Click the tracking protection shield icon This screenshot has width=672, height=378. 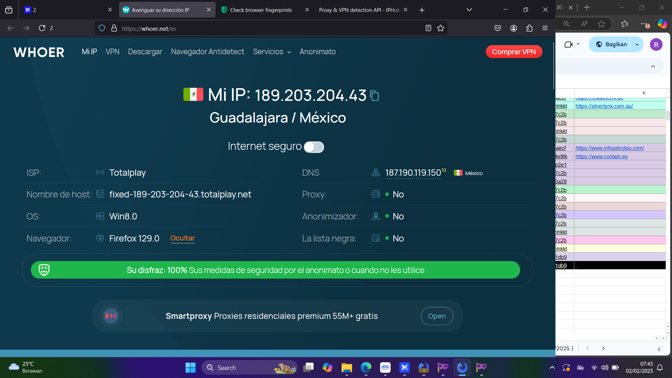[102, 28]
